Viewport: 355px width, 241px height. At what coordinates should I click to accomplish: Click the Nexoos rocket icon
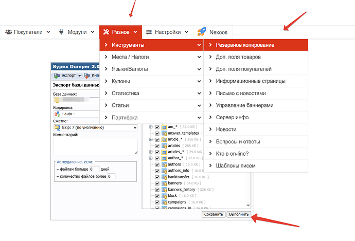pos(202,32)
